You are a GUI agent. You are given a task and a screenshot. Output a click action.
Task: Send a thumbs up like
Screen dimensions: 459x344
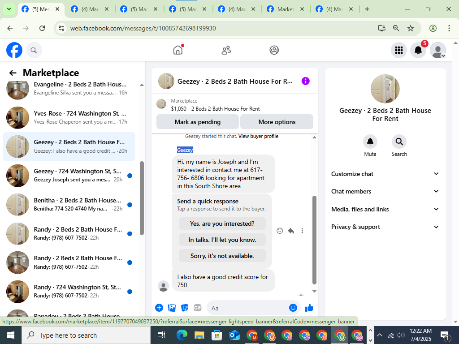coord(309,308)
